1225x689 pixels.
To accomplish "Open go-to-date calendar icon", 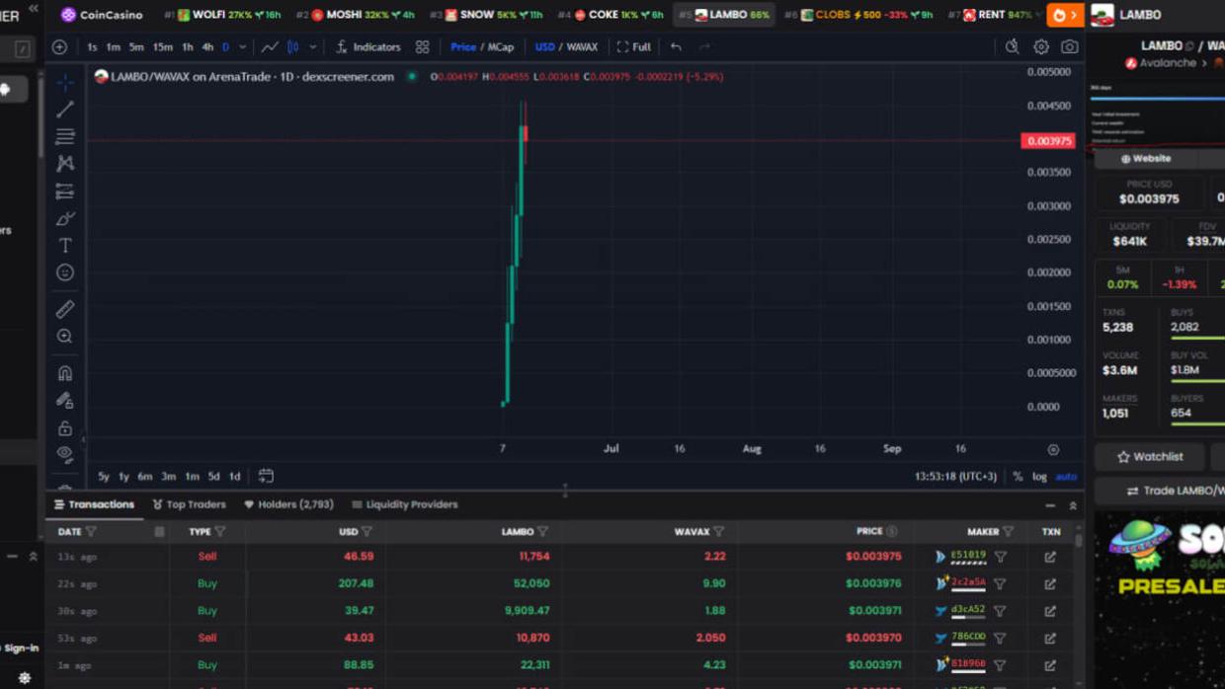I will pos(266,476).
